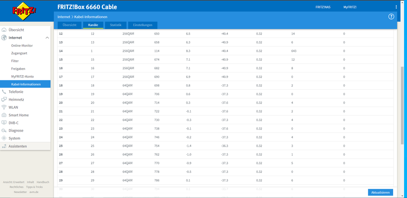This screenshot has width=407, height=198.
Task: Expand the Heimnetz section
Action: click(25, 99)
